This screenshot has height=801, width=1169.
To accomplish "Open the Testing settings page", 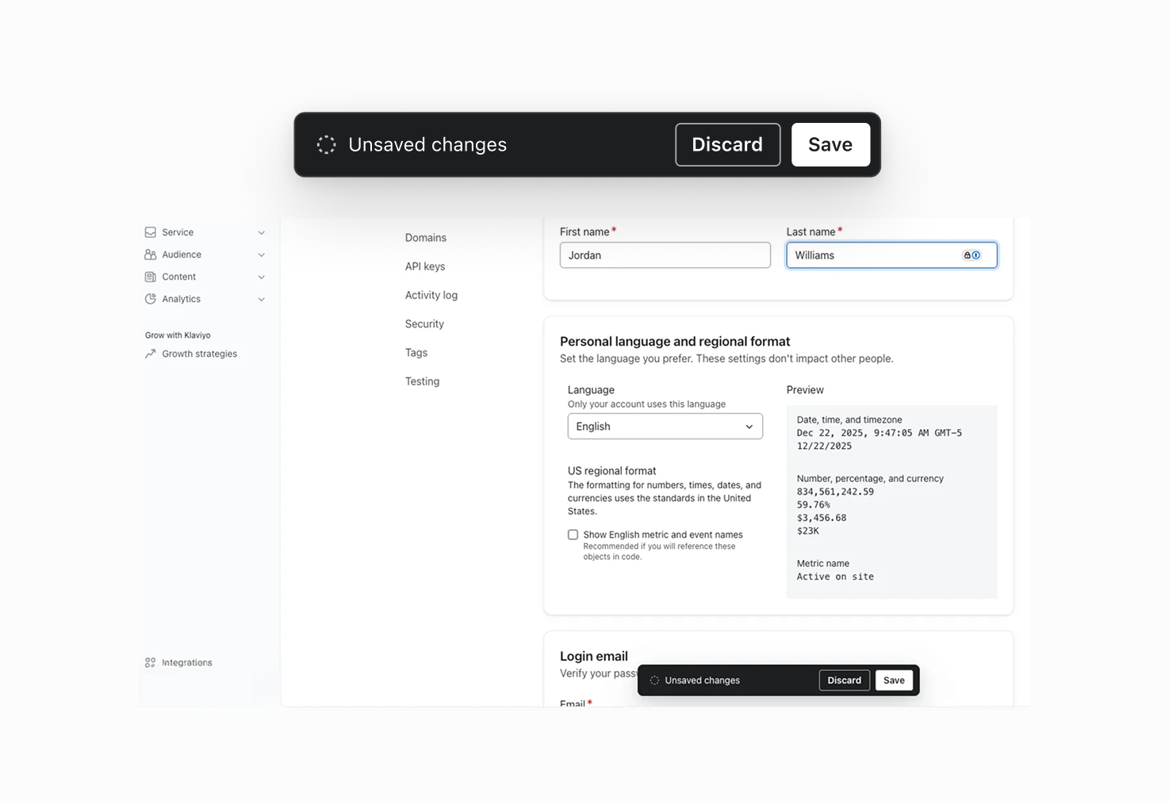I will pyautogui.click(x=422, y=381).
